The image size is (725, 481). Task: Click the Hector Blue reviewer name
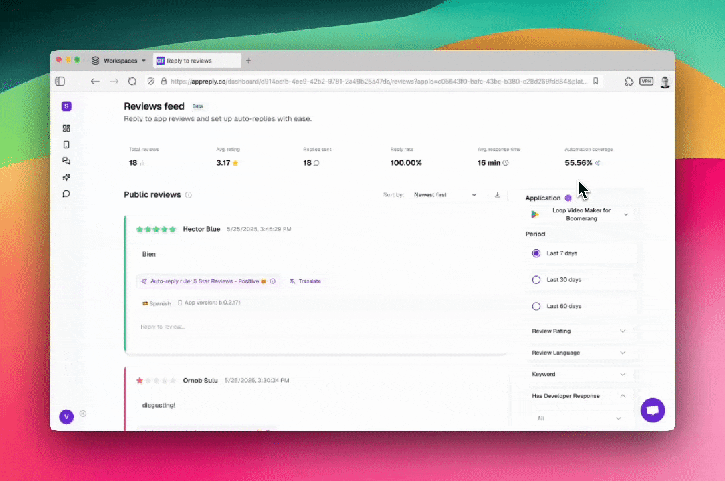point(201,229)
